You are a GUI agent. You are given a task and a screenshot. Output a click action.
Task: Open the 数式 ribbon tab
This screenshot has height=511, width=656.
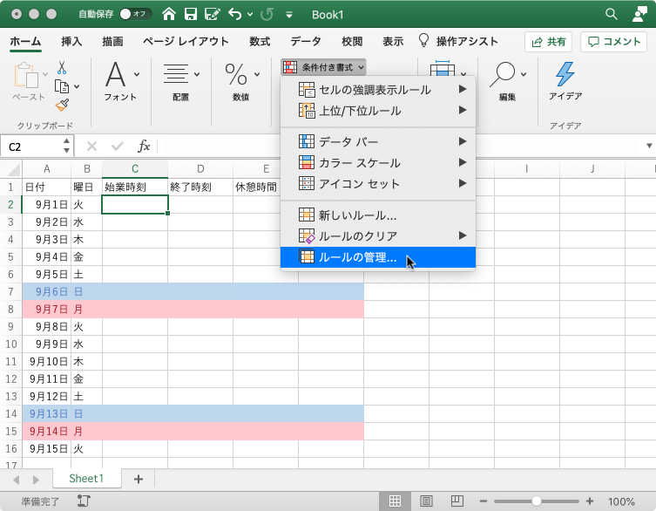260,42
